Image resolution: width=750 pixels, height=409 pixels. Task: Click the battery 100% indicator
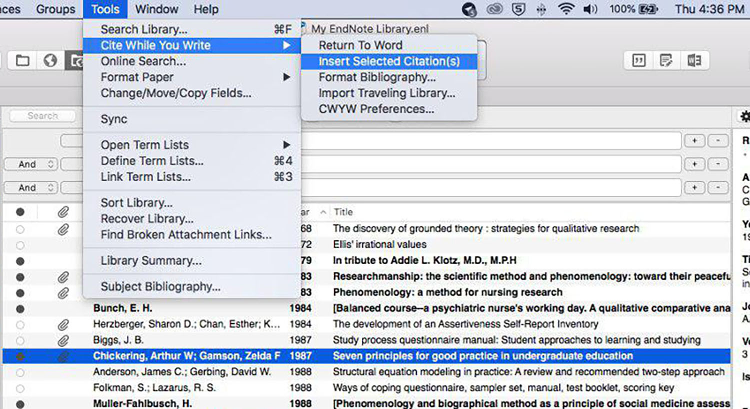coord(633,9)
